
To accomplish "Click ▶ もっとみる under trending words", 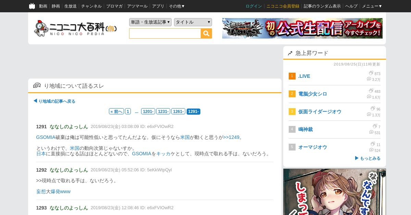I will click(x=368, y=158).
